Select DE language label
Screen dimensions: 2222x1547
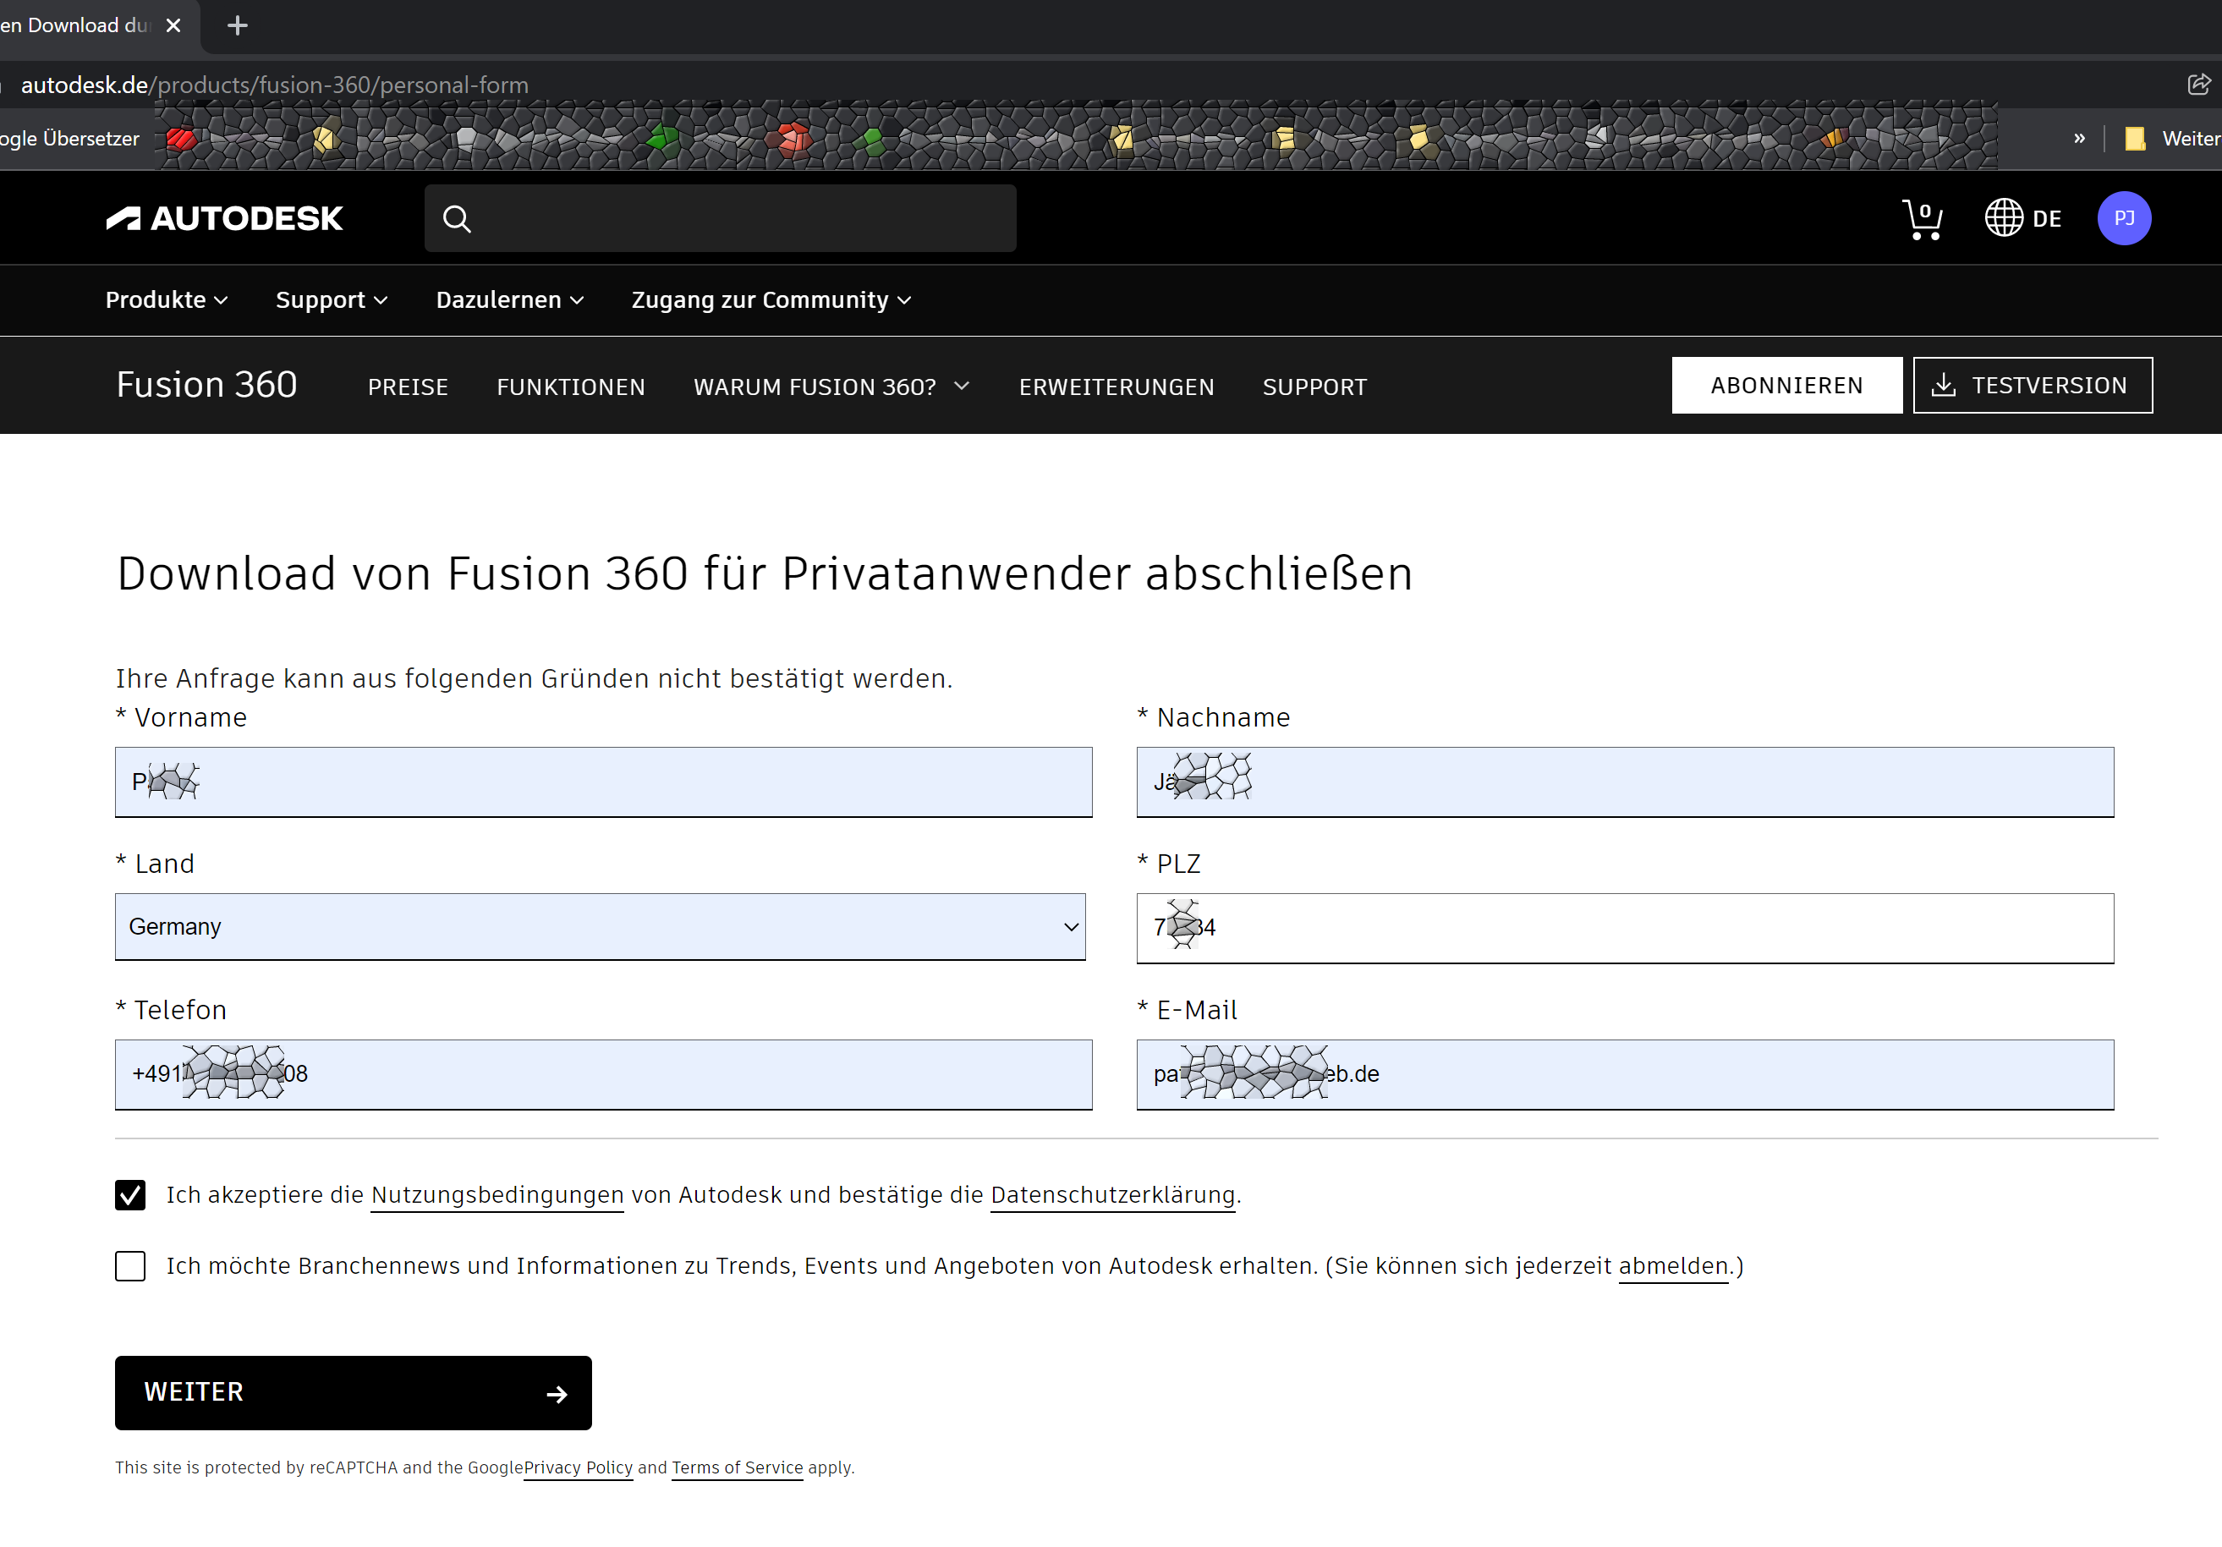(x=2047, y=219)
